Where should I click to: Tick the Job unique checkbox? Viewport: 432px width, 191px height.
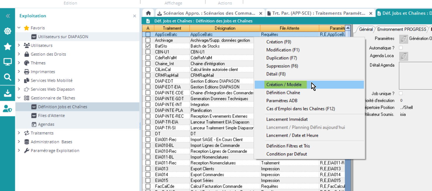click(x=401, y=93)
